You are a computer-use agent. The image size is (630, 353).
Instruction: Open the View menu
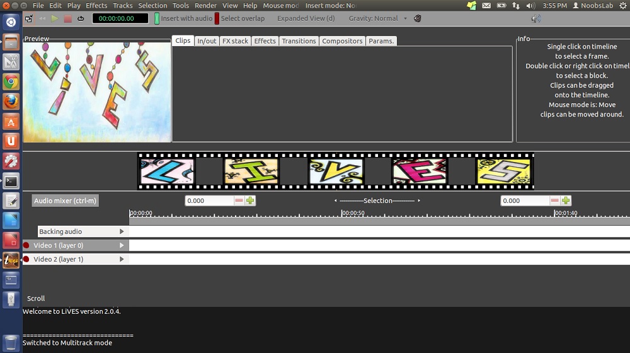pos(230,6)
